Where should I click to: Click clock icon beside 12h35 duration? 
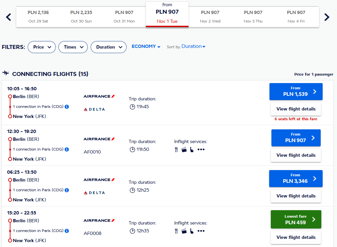point(132,231)
